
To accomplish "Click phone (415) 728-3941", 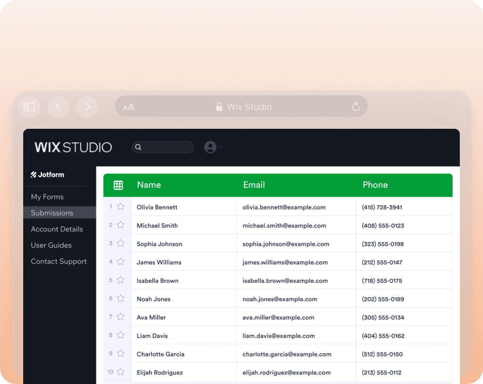I will click(x=382, y=207).
